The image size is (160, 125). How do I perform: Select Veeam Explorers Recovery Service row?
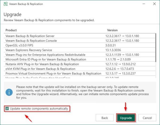click(79, 50)
